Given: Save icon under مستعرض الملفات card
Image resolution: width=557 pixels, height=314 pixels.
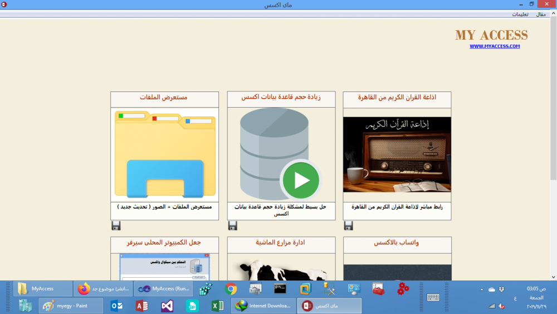Looking at the screenshot, I should [116, 225].
